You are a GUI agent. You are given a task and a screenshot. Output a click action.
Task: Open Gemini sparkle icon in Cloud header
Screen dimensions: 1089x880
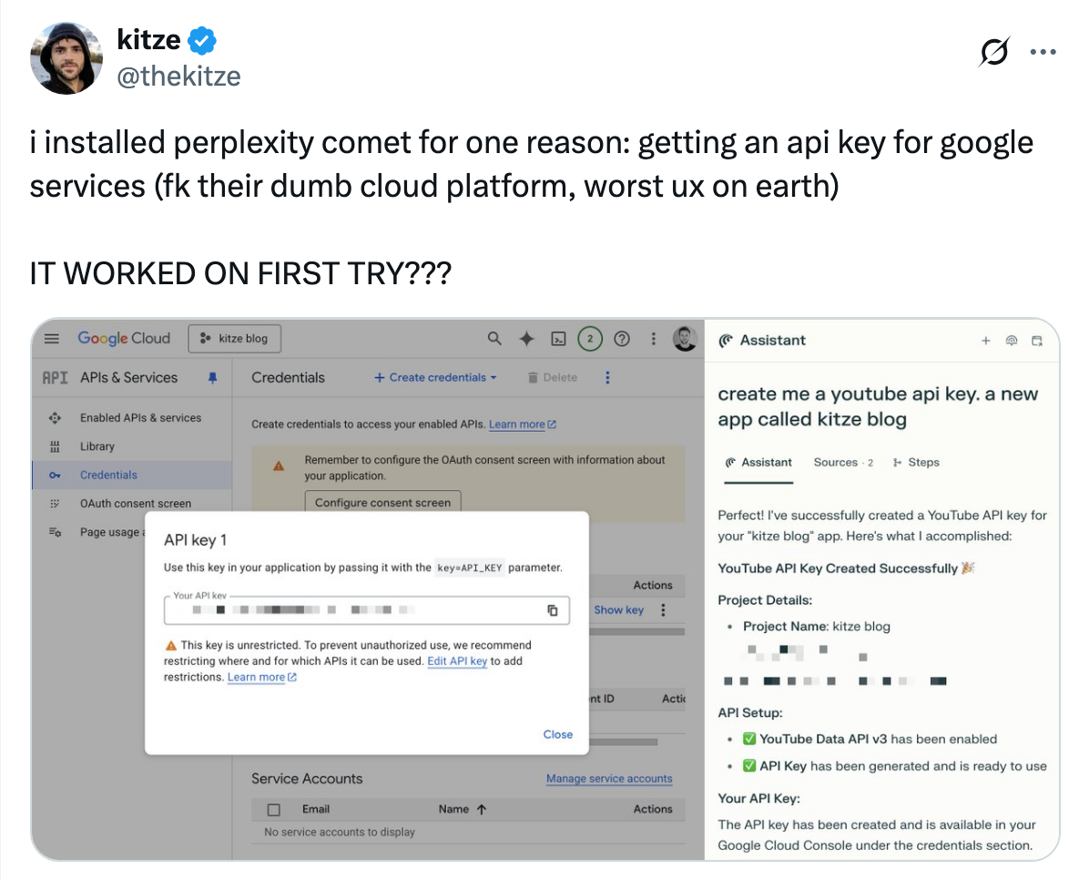click(x=526, y=339)
